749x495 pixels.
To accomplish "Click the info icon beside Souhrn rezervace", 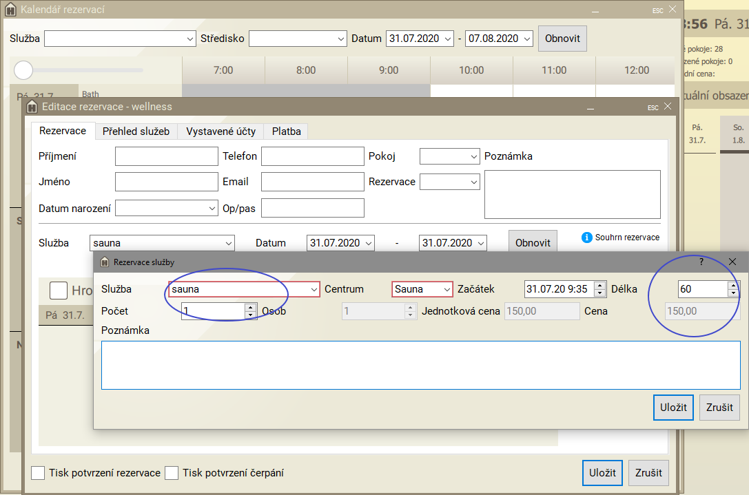I will 587,238.
